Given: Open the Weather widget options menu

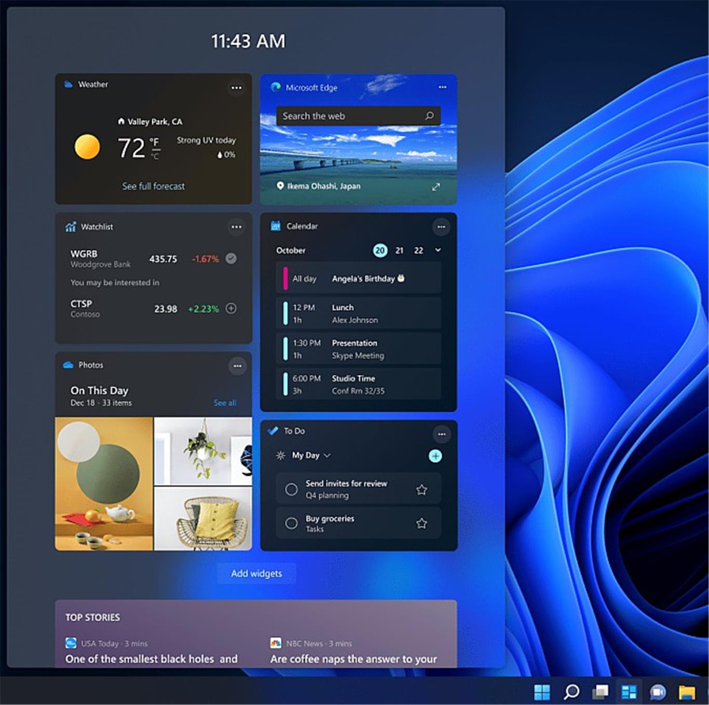Looking at the screenshot, I should pos(236,88).
